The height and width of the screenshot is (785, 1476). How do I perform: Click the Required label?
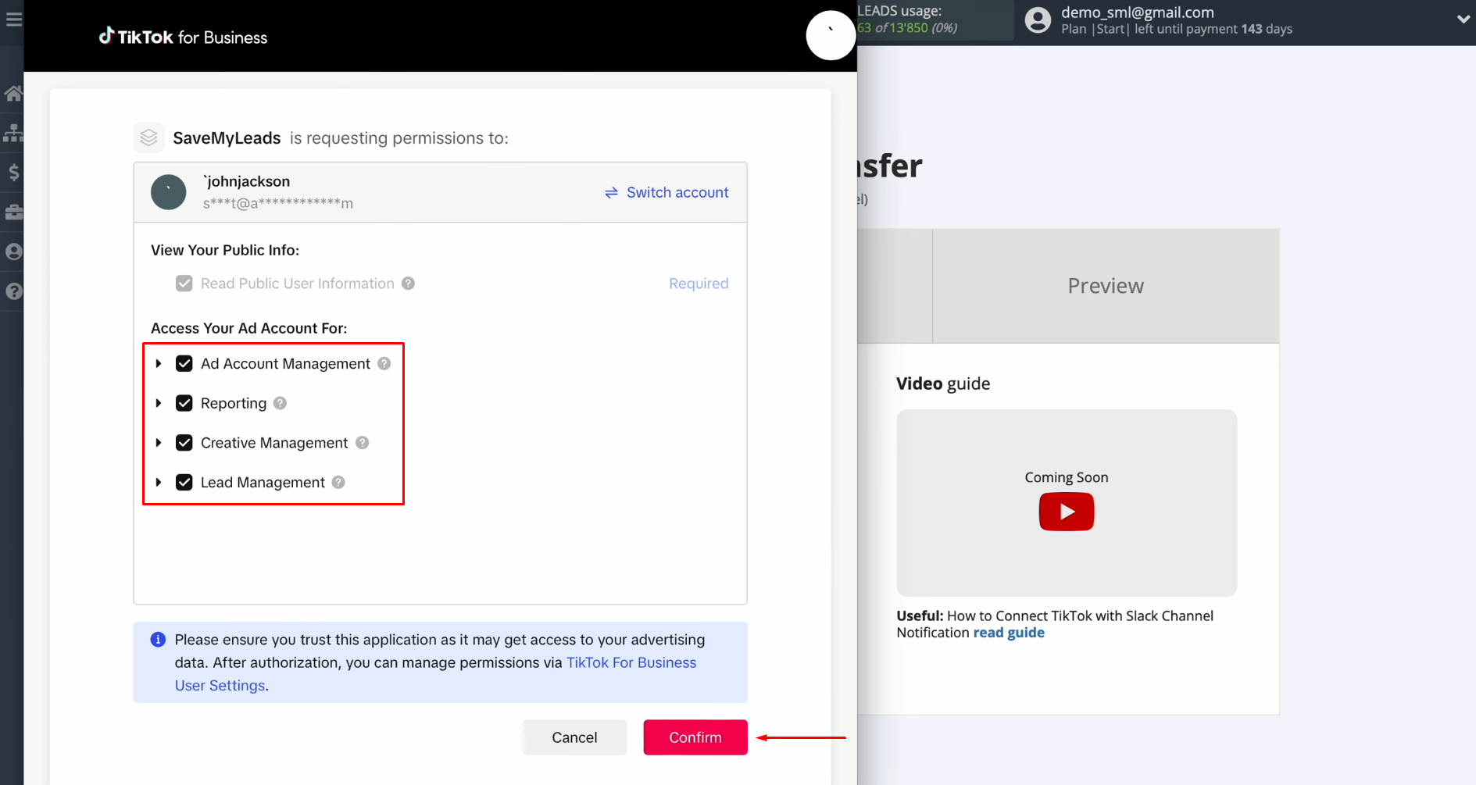[x=699, y=284]
